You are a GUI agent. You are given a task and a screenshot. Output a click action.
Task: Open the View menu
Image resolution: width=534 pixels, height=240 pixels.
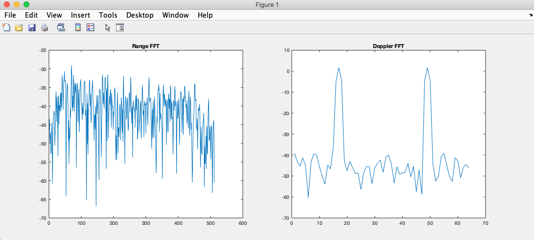54,15
